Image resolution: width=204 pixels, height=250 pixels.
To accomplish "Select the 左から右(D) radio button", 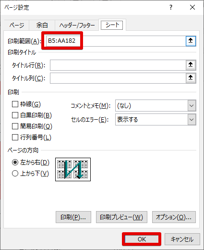I will click(x=15, y=162).
